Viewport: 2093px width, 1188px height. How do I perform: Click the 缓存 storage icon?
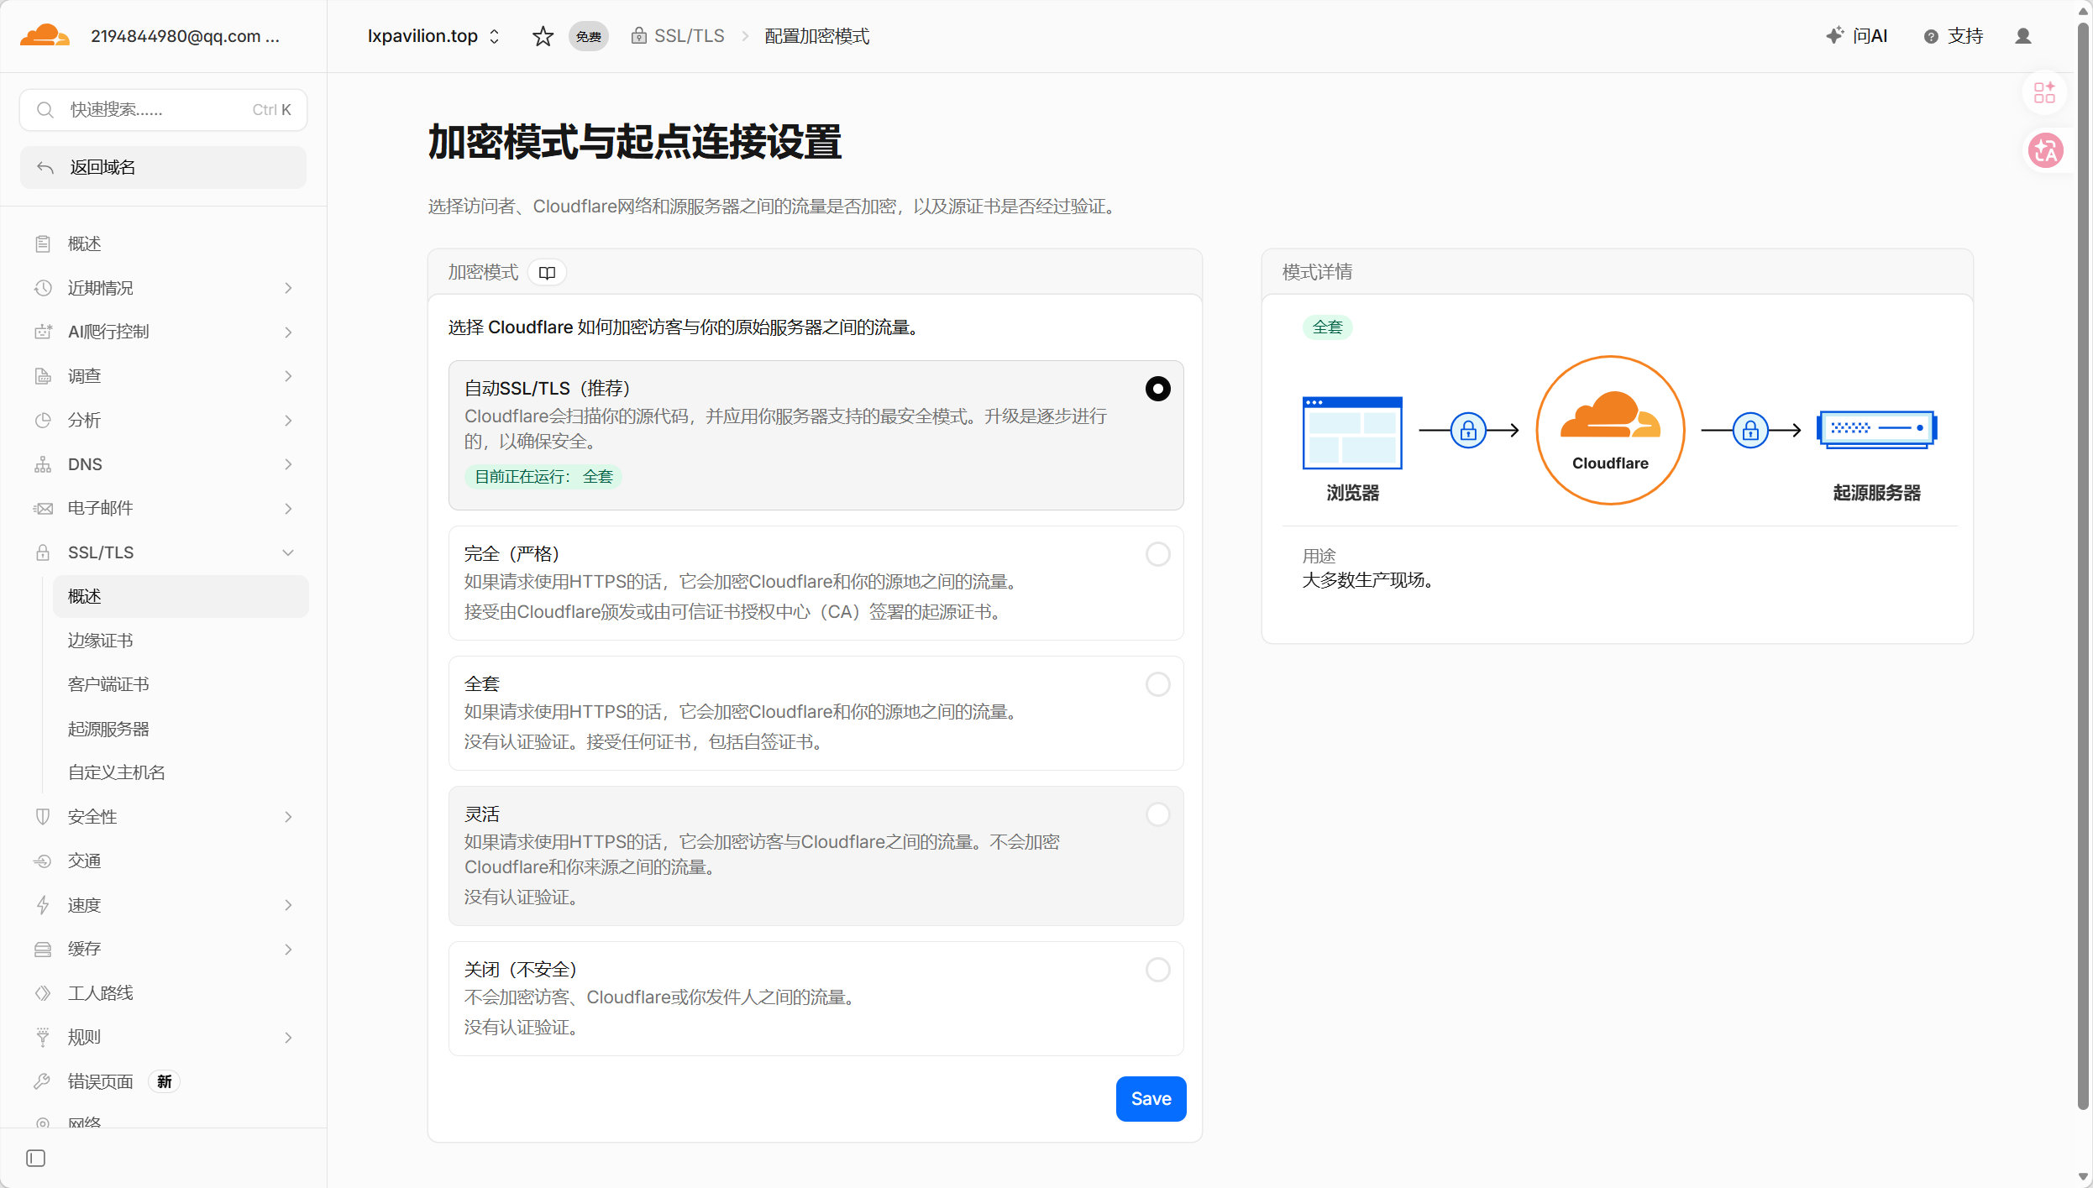(x=43, y=949)
